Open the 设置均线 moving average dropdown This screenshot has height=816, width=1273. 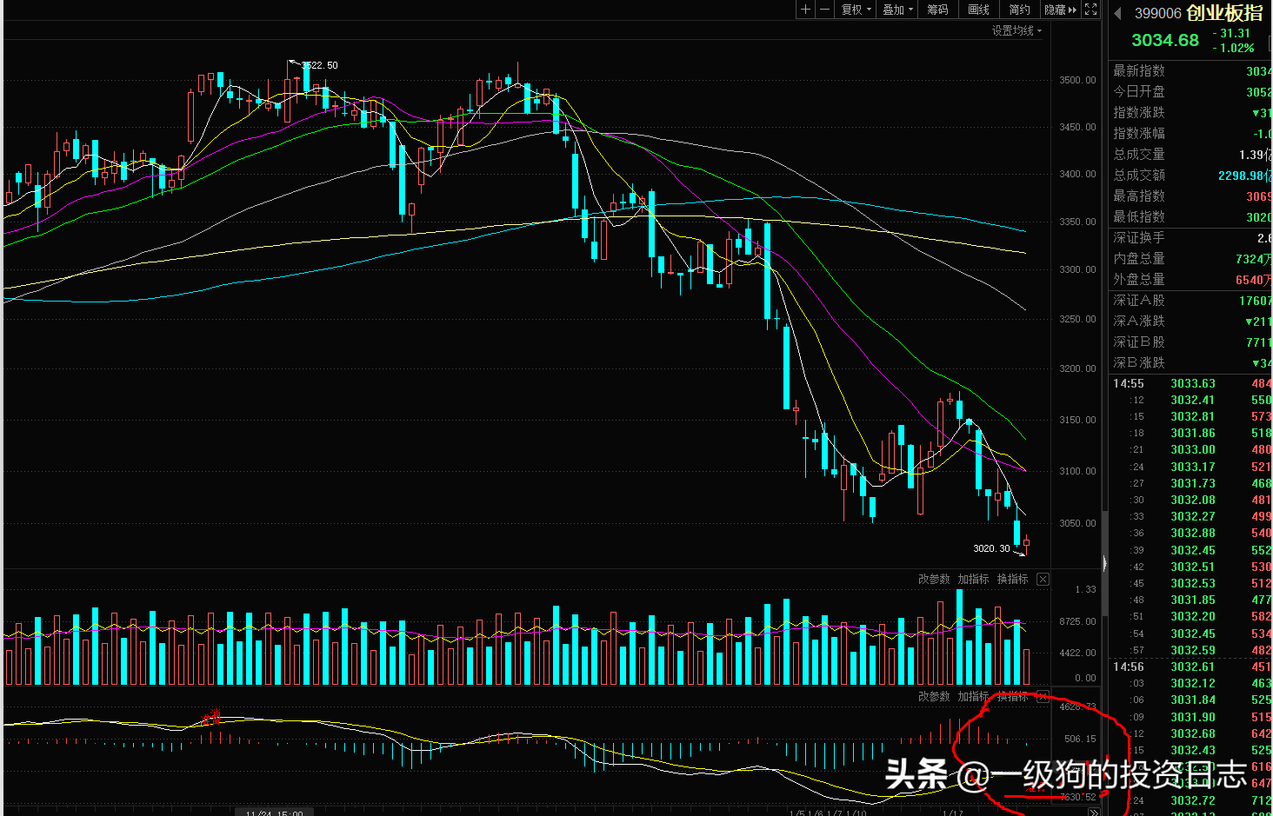tap(1016, 30)
